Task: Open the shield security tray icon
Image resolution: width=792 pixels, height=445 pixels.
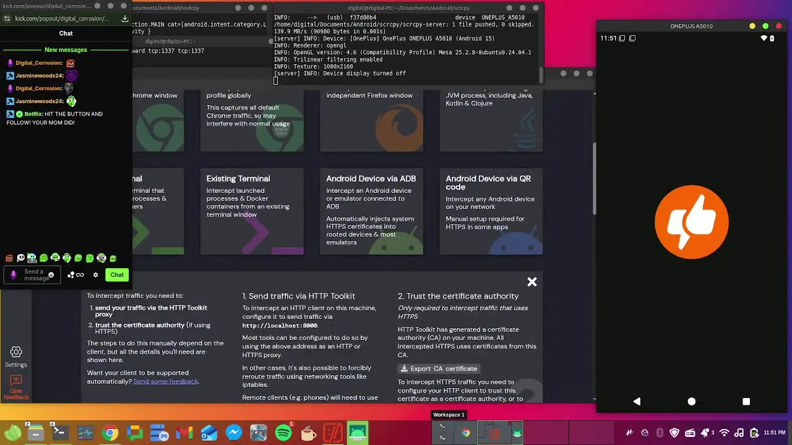Action: coord(674,433)
